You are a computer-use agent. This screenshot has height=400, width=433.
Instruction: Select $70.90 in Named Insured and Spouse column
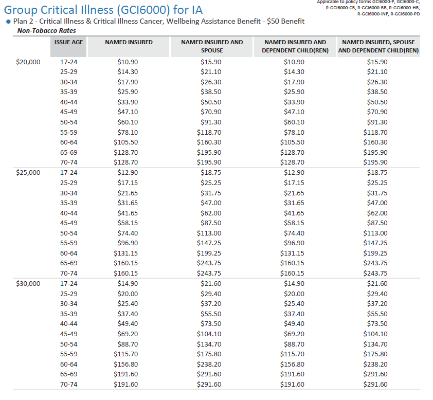tap(211, 112)
